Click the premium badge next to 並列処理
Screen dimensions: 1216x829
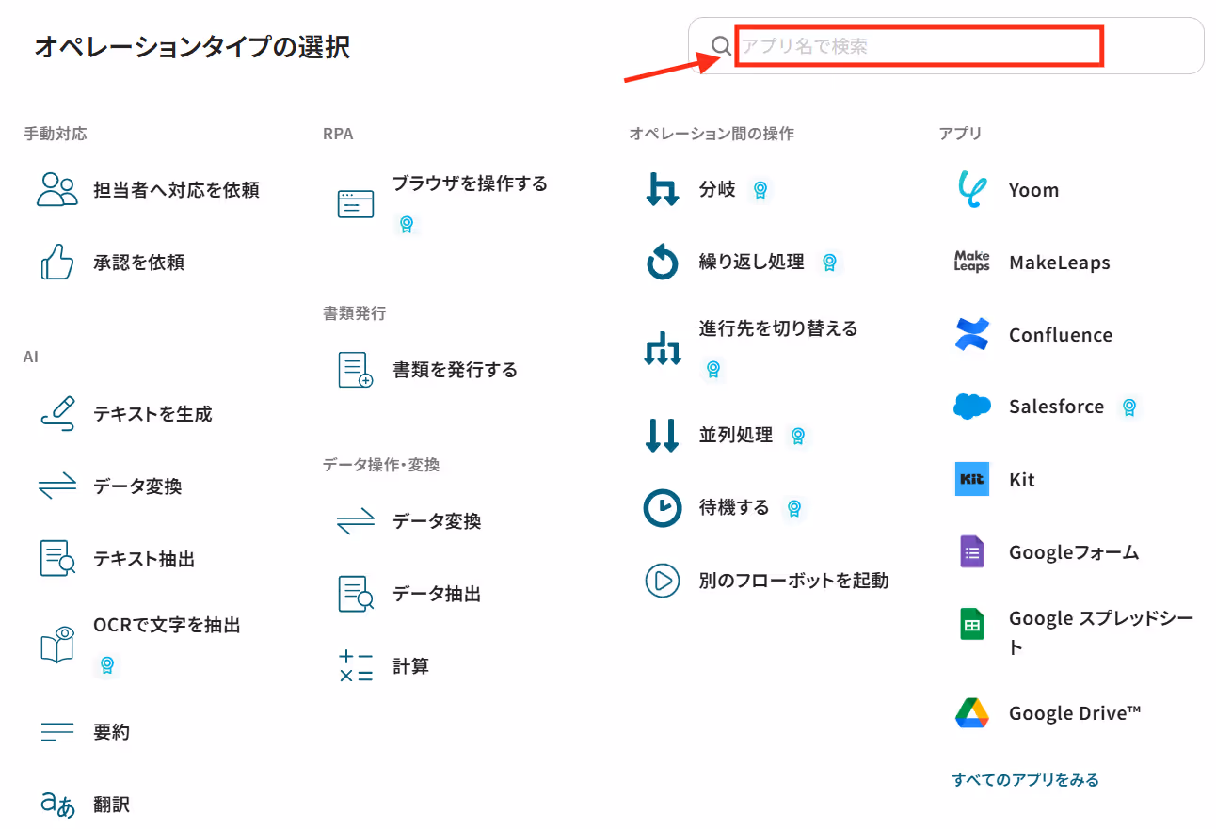click(x=798, y=436)
